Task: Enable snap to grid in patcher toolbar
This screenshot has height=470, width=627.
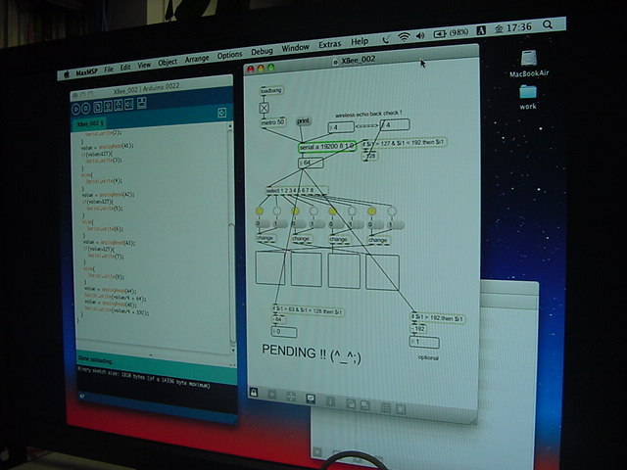Action: (x=401, y=409)
